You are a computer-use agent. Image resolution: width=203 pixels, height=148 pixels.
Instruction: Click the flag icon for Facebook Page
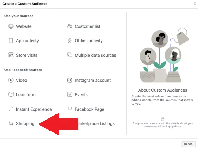point(70,109)
